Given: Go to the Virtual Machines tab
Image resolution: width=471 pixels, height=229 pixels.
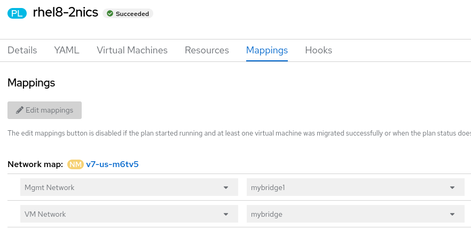Looking at the screenshot, I should pyautogui.click(x=132, y=50).
